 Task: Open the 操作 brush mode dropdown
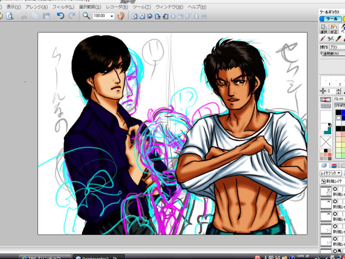click(x=337, y=47)
